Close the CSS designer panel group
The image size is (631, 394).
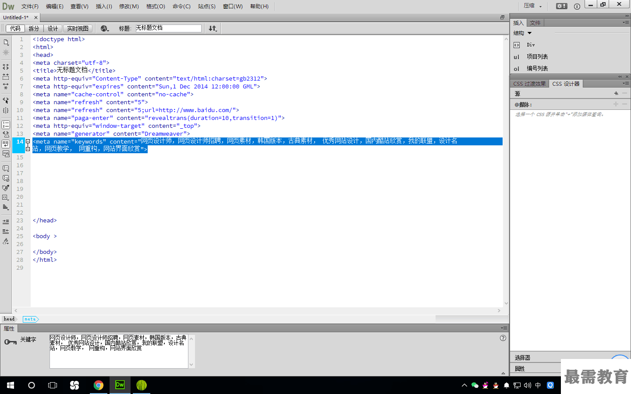click(x=627, y=77)
